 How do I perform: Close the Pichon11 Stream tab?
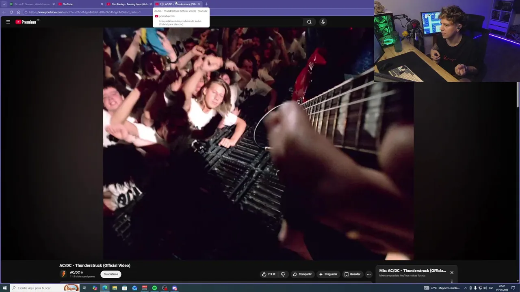coord(53,4)
